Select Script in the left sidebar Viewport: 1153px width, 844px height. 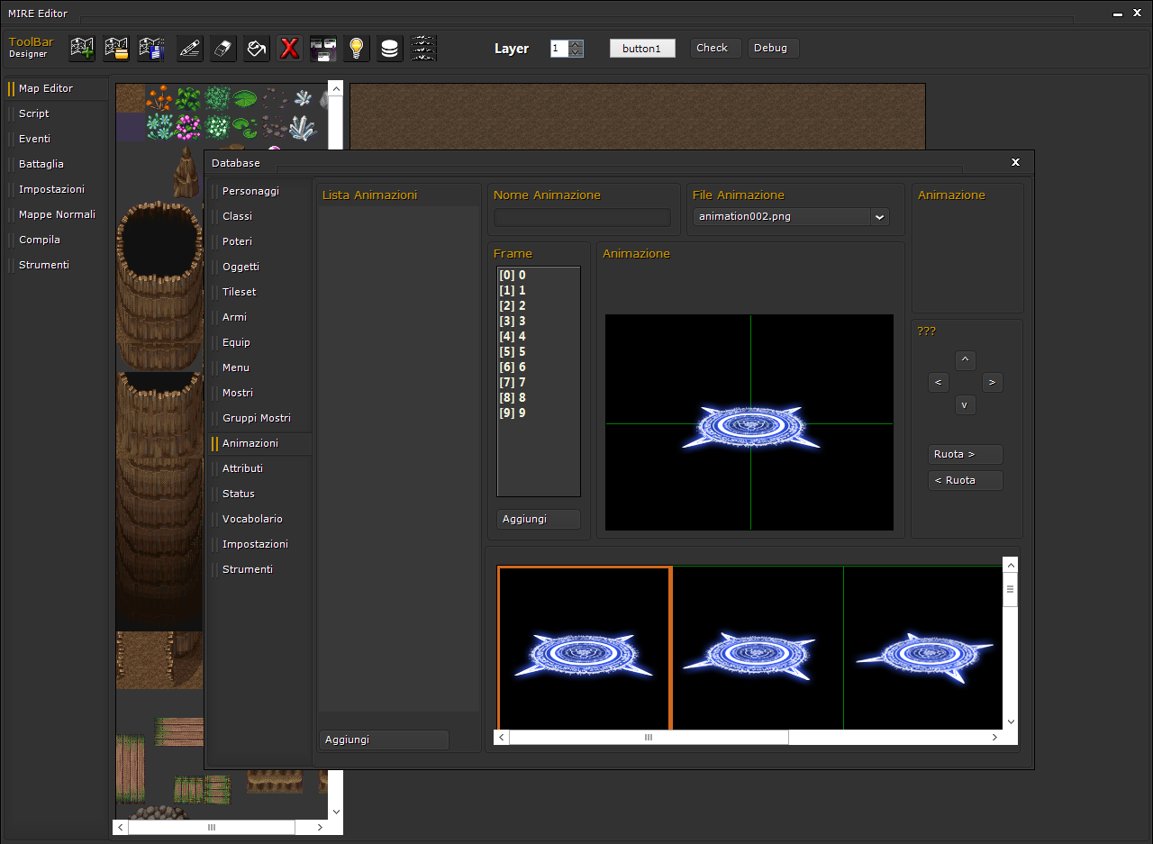tap(34, 113)
